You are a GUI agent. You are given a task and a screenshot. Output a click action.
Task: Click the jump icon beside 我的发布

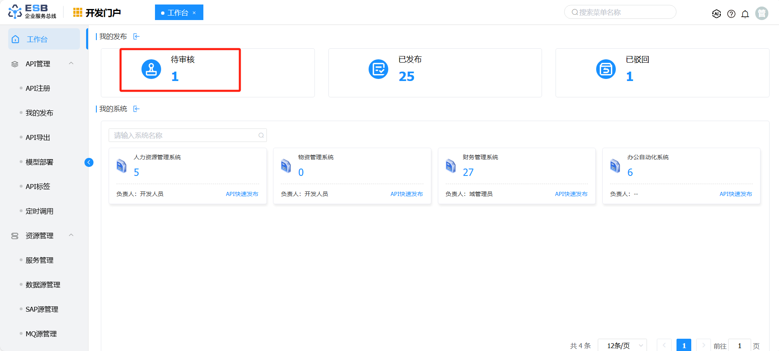pos(137,37)
